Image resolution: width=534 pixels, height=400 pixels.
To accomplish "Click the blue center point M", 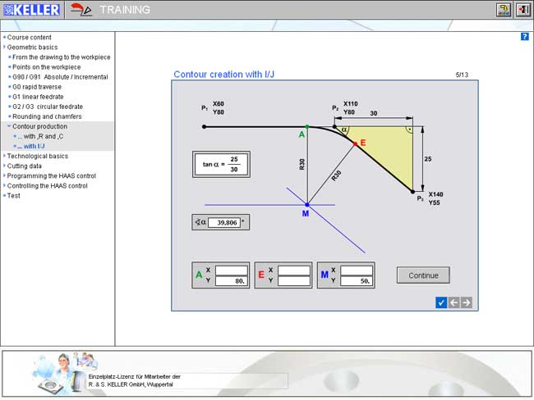I will point(307,205).
